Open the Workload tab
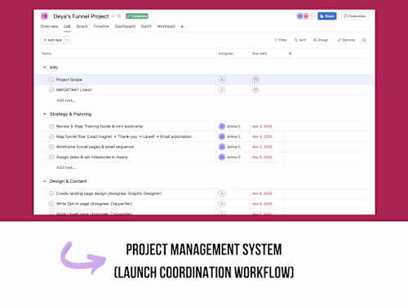The height and width of the screenshot is (306, 408). [166, 26]
